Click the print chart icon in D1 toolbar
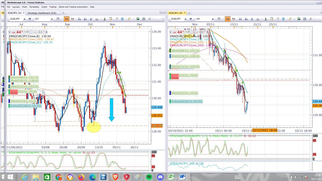The width and height of the screenshot is (322, 181). point(144,19)
